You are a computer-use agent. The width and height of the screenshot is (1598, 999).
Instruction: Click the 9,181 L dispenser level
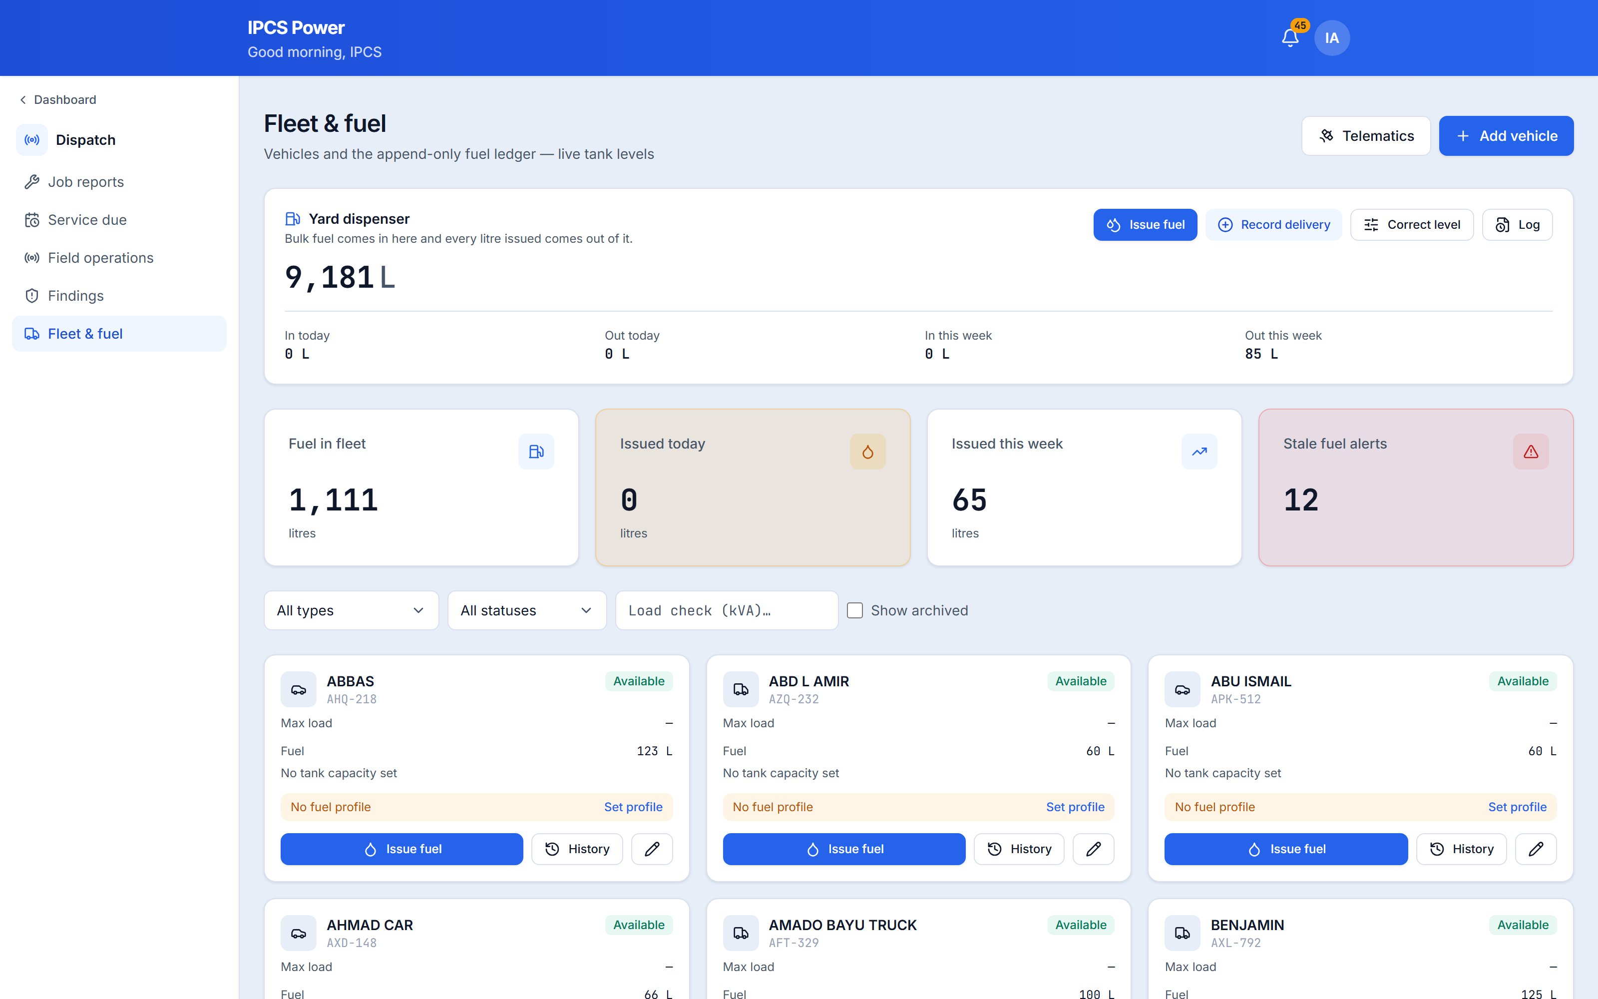pos(340,278)
